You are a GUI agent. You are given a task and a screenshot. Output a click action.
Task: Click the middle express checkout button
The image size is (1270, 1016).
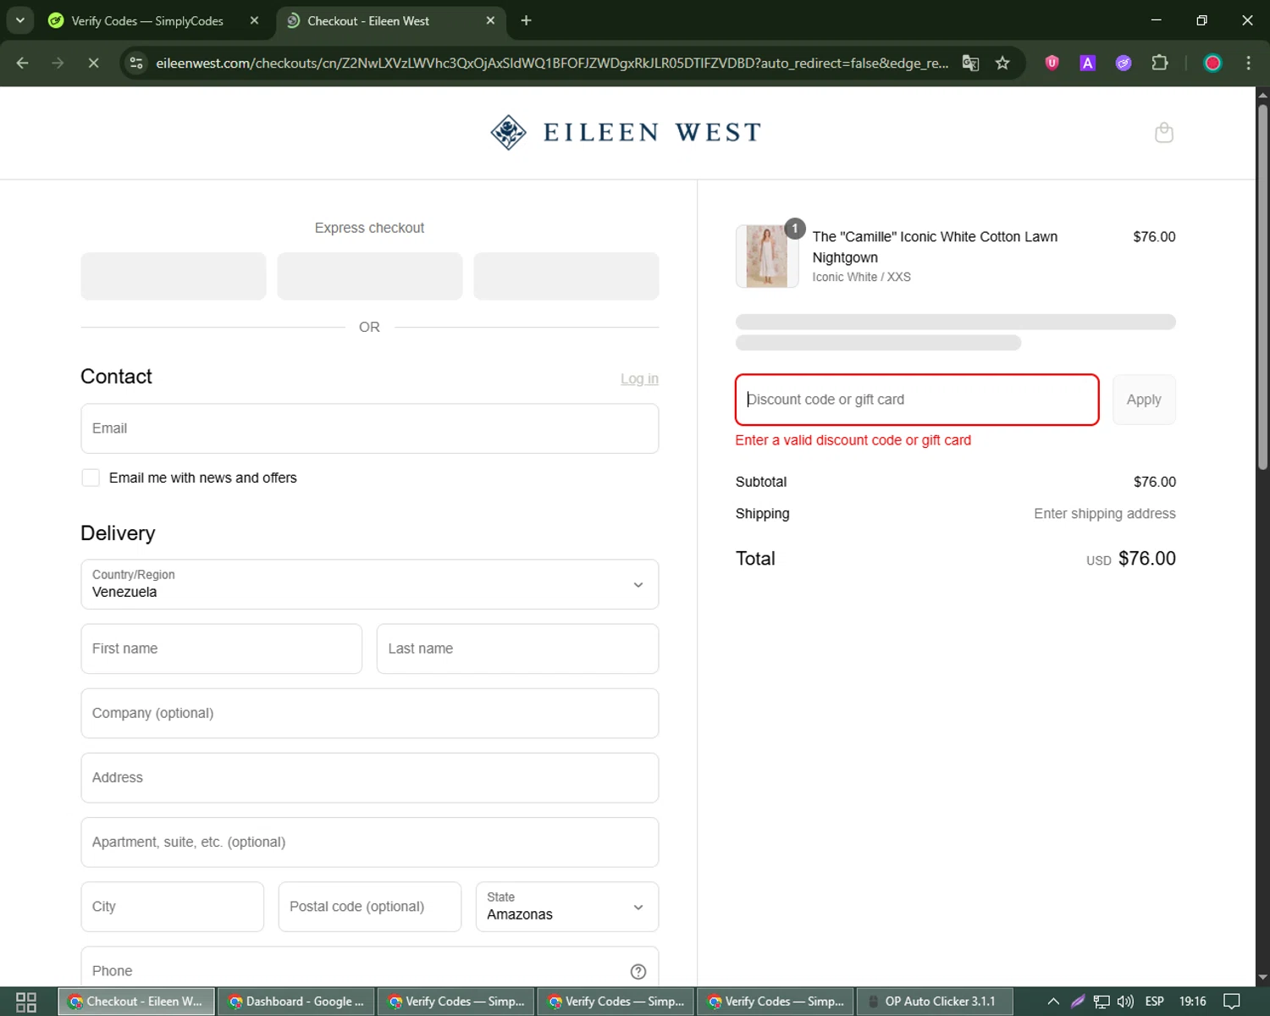pos(370,276)
